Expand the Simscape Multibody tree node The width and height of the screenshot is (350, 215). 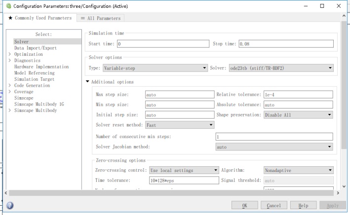tap(9, 110)
